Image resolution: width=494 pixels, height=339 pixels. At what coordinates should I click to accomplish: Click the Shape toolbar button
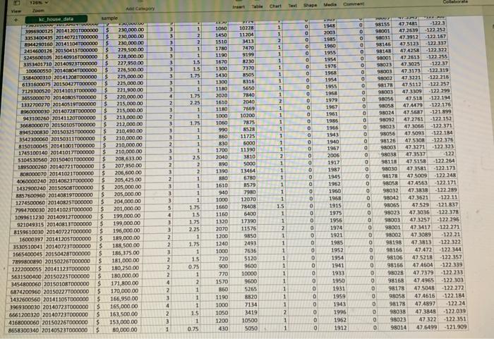tap(310, 6)
